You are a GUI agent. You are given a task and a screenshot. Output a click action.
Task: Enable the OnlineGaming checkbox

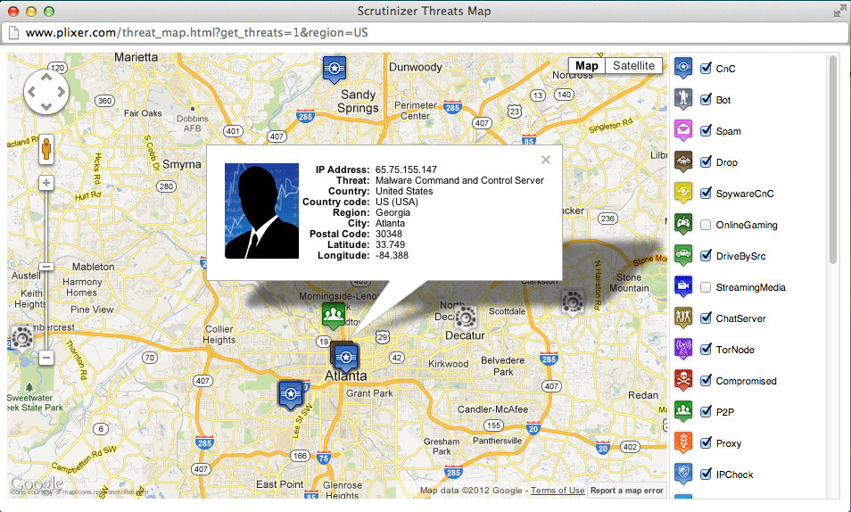tap(706, 224)
